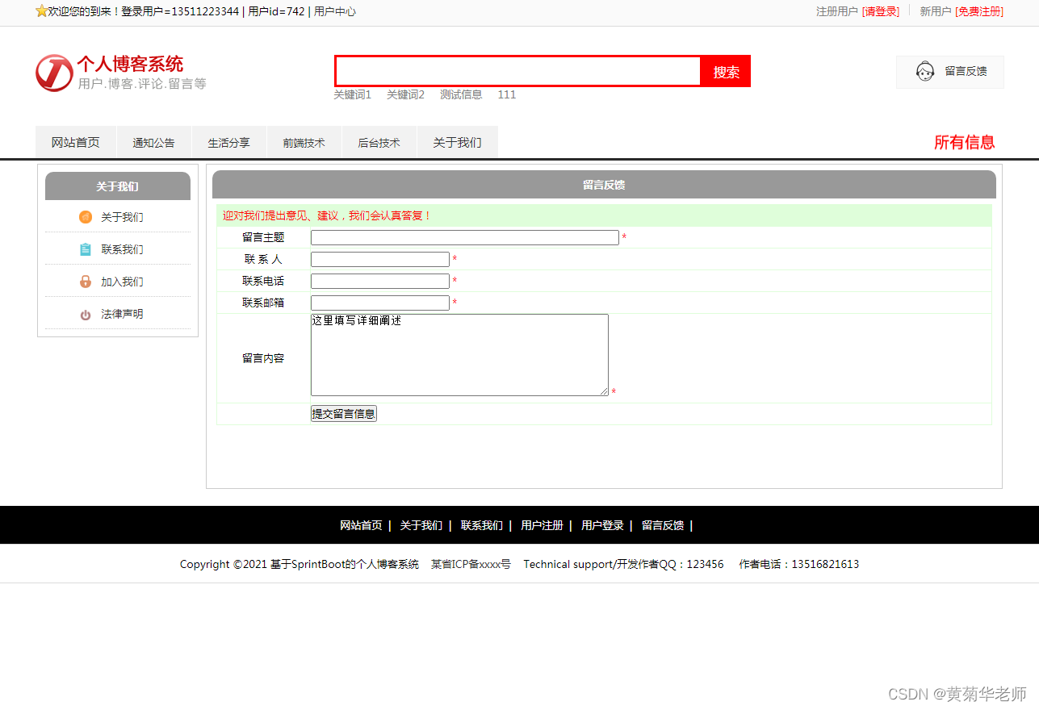
Task: Click 用户注册 in the footer bar
Action: [x=542, y=525]
